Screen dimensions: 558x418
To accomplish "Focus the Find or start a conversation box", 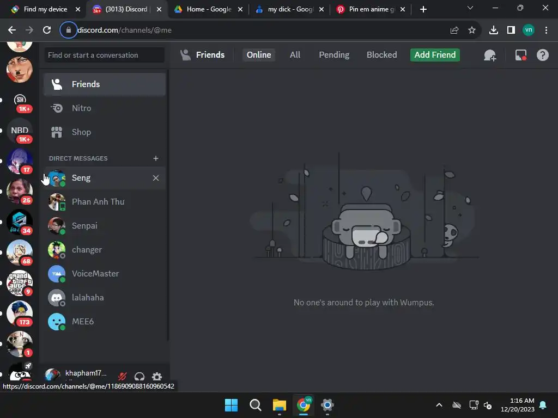I will point(104,55).
